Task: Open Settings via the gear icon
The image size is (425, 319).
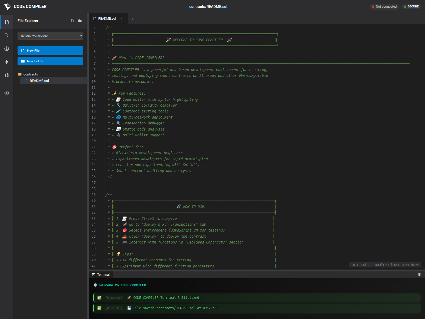Action: tap(6, 93)
